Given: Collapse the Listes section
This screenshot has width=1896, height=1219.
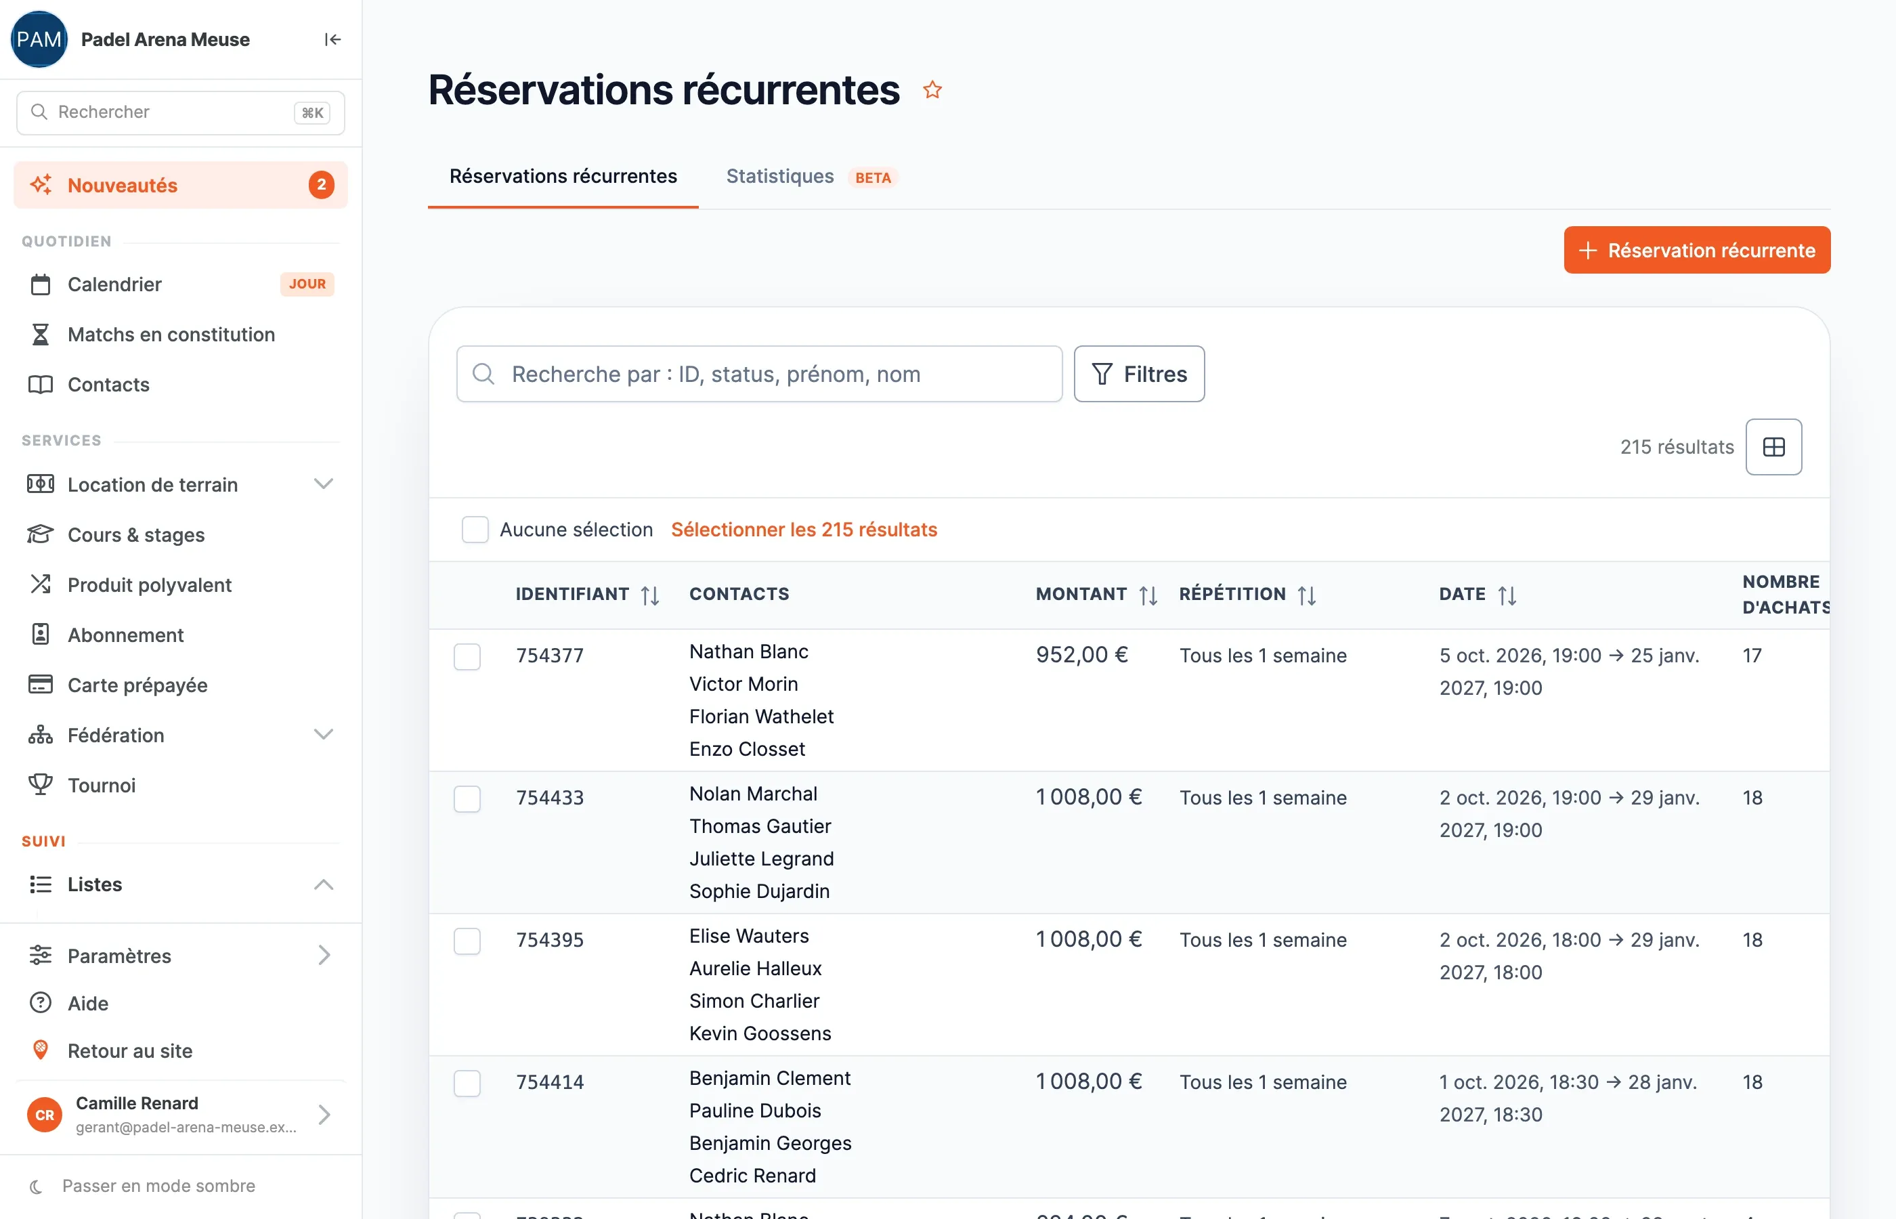Looking at the screenshot, I should pos(323,884).
